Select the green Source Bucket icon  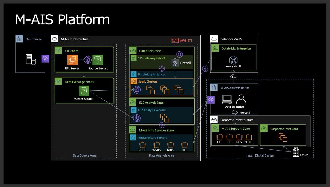[98, 60]
